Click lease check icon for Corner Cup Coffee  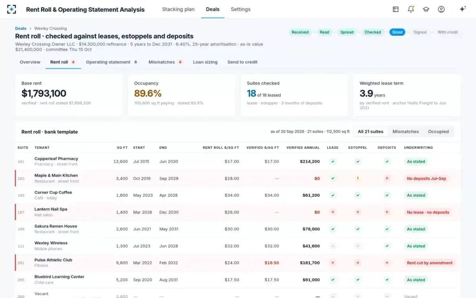pos(333,195)
